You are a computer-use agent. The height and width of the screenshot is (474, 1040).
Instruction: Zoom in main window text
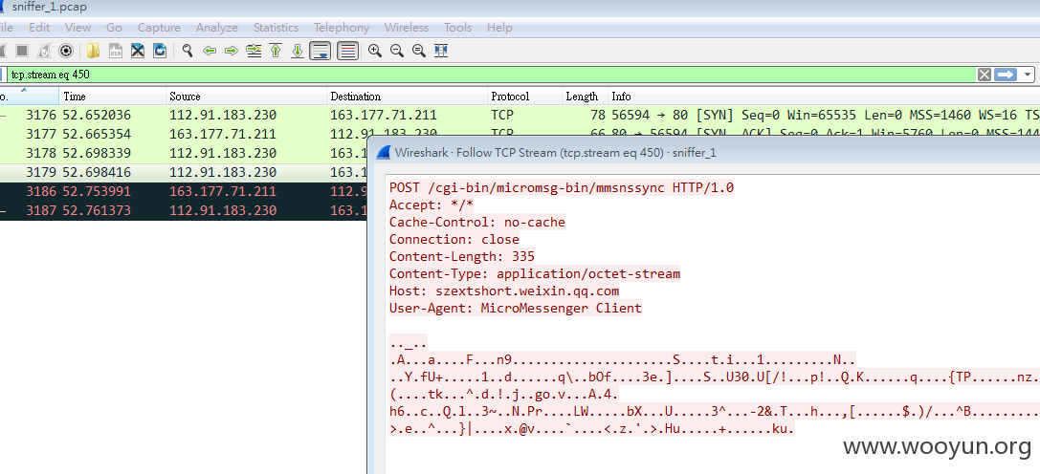point(375,51)
